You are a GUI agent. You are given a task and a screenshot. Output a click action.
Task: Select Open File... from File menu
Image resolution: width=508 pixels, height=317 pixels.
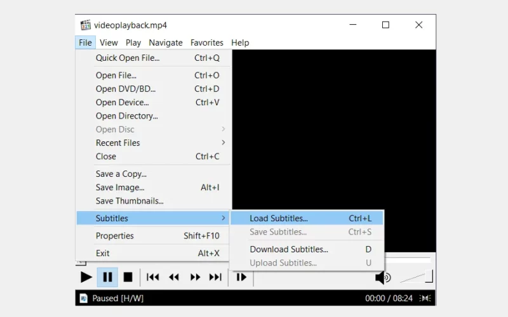(x=154, y=75)
